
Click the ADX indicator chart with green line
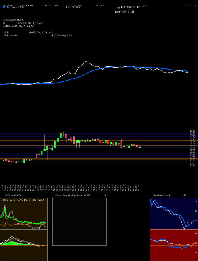click(24, 214)
